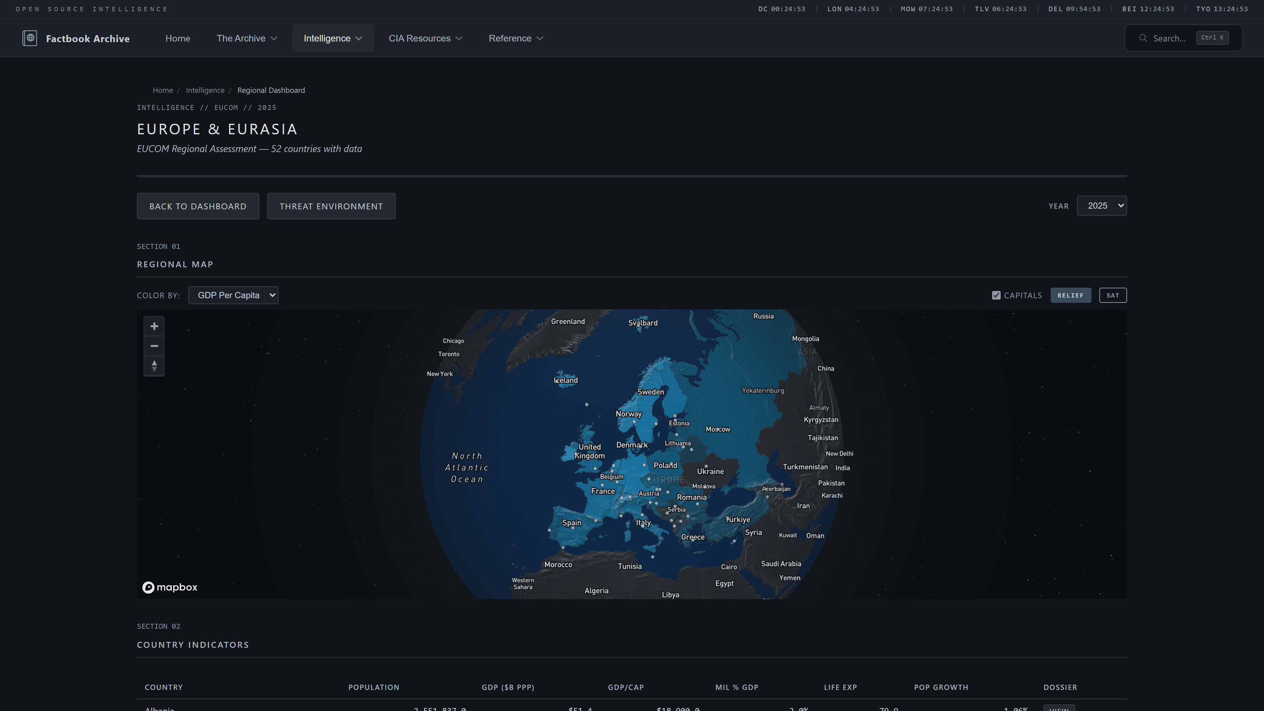The height and width of the screenshot is (711, 1264).
Task: Click the search magnifier icon
Action: [1143, 38]
